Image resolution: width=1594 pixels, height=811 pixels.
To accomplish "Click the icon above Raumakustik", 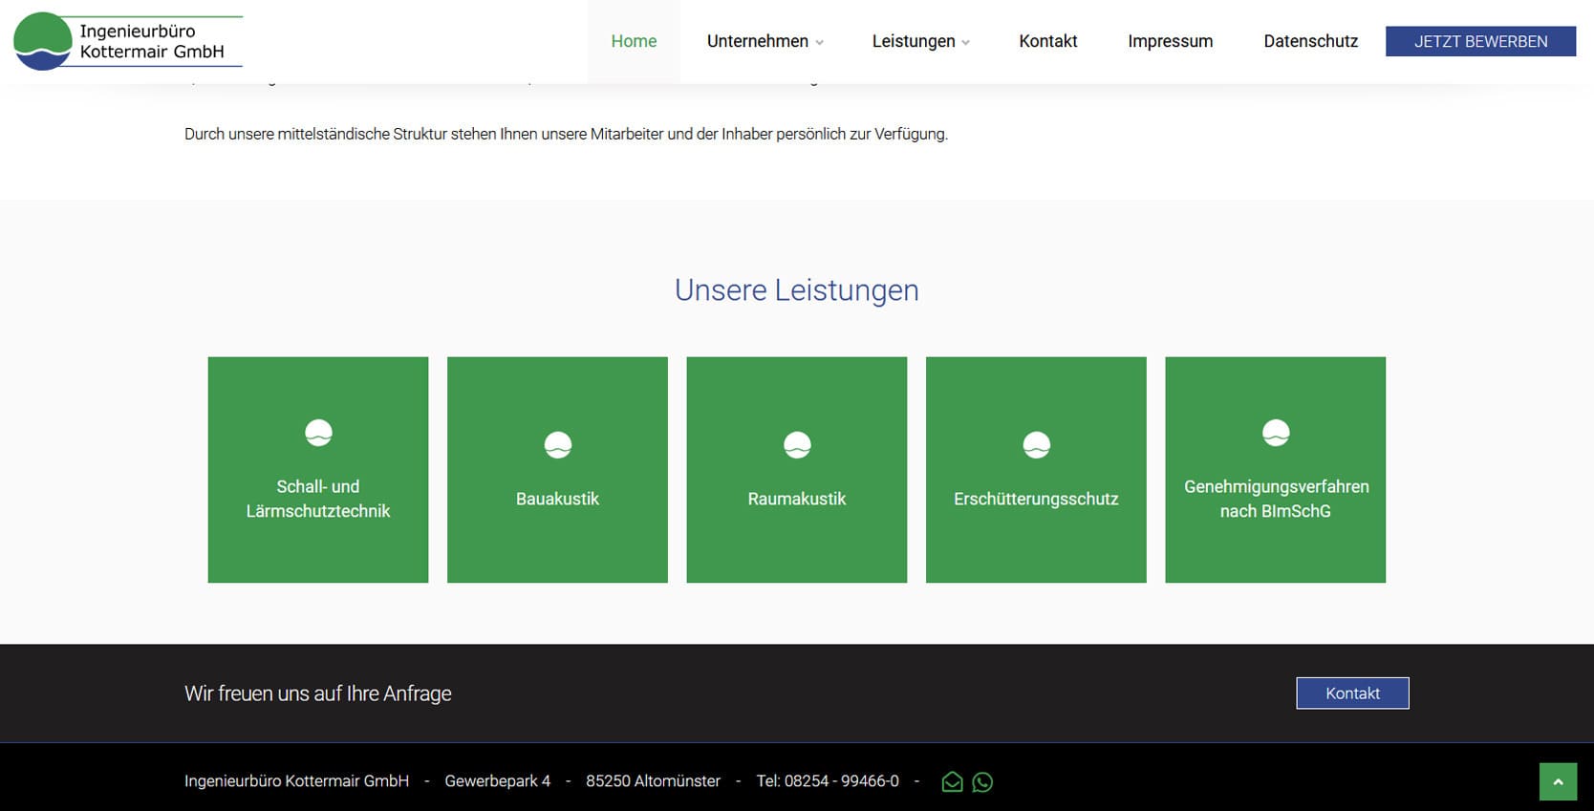I will pos(797,445).
